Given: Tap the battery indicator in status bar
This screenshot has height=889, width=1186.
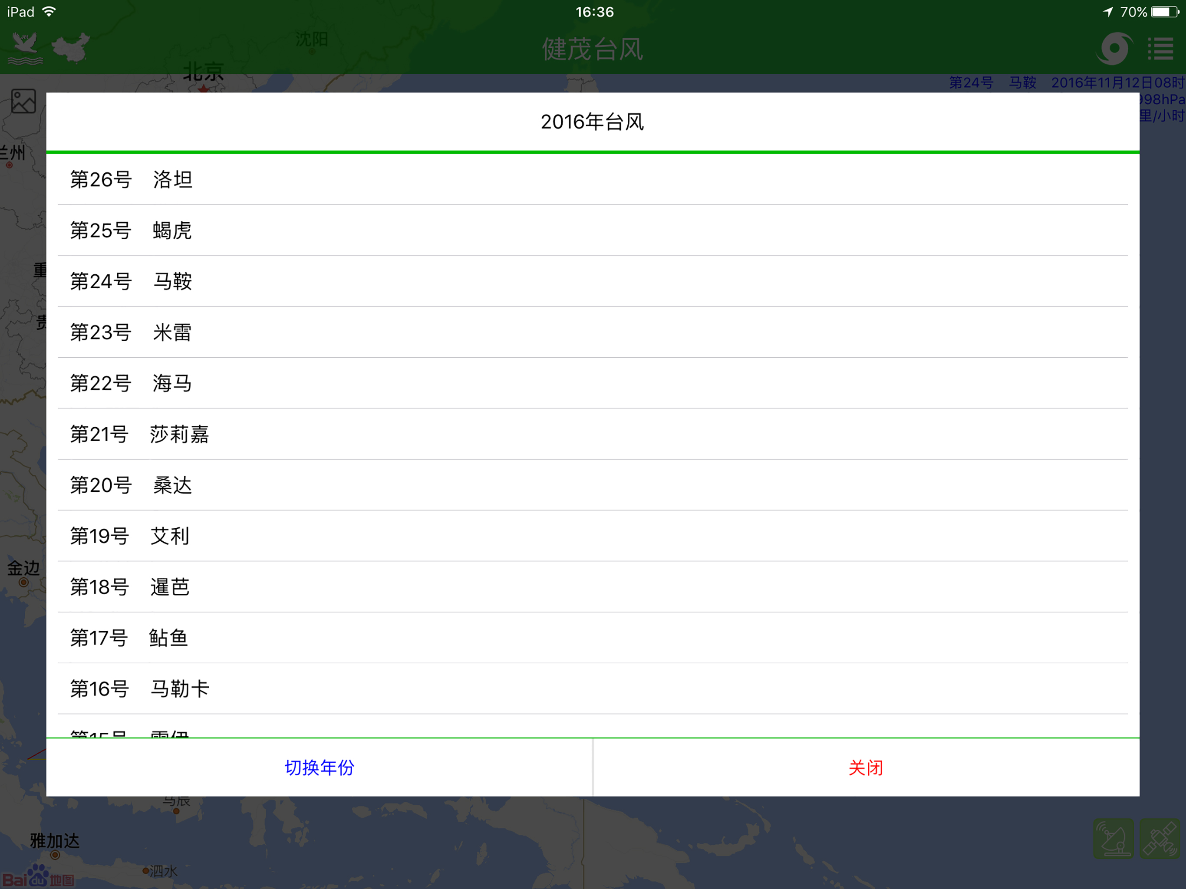Looking at the screenshot, I should (x=1165, y=12).
